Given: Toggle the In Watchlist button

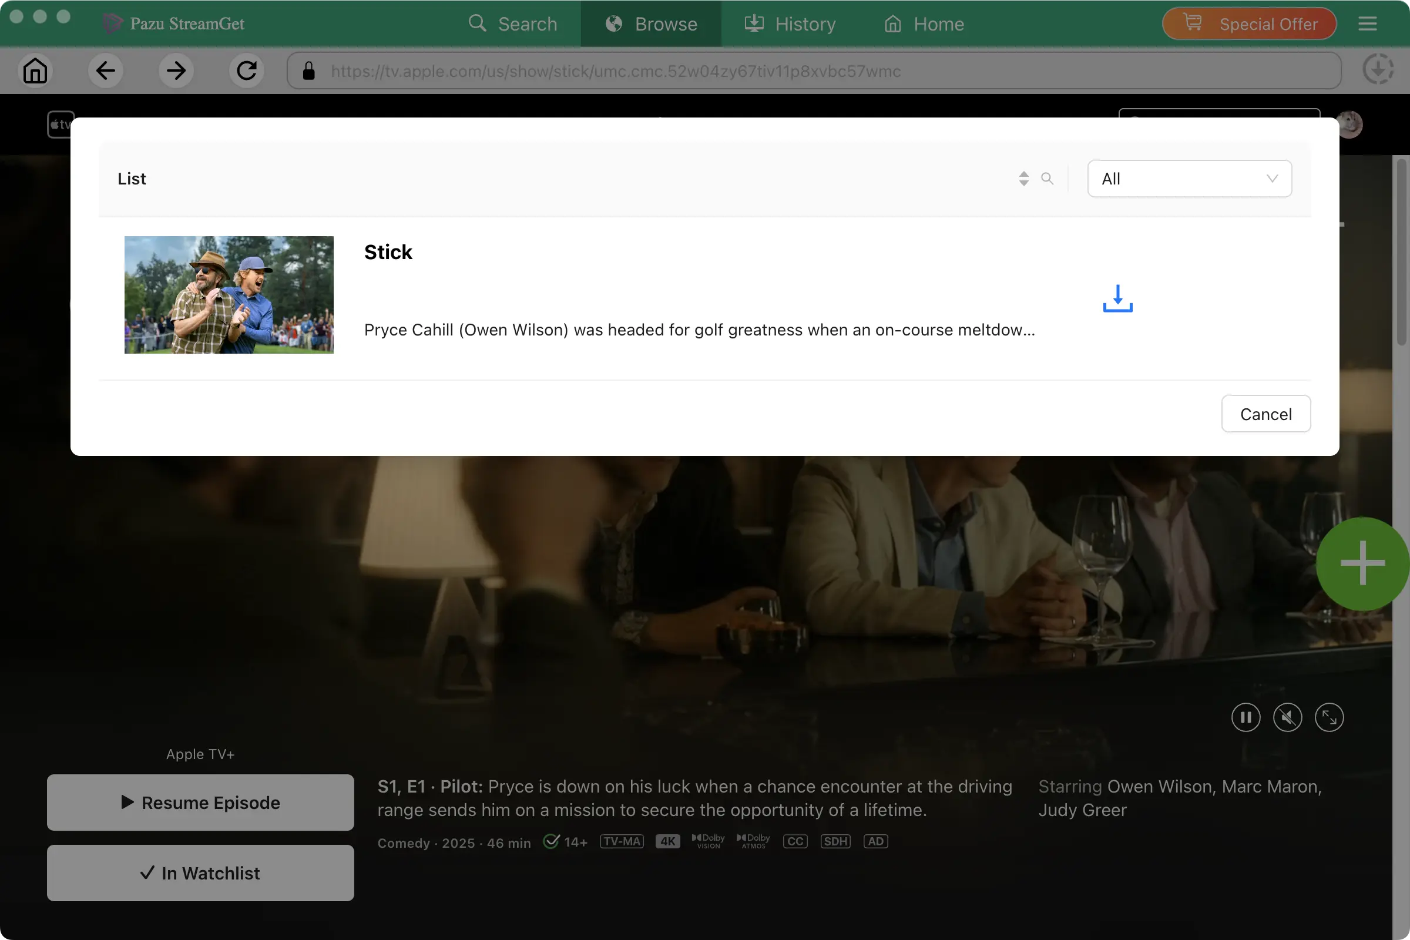Looking at the screenshot, I should [x=200, y=873].
